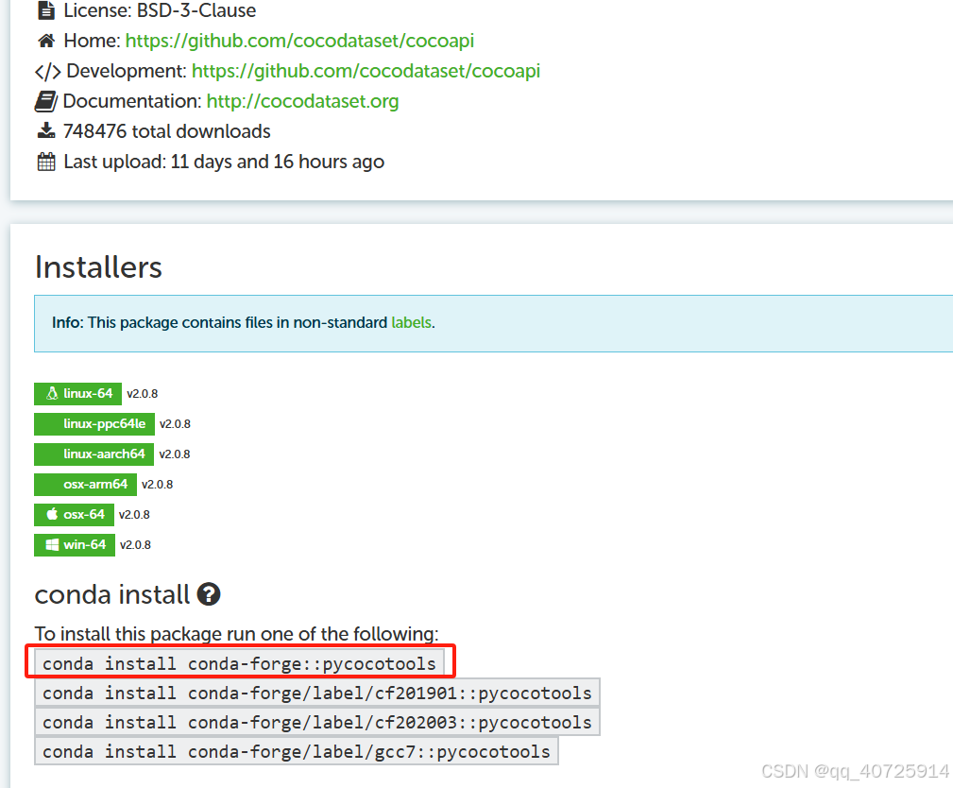This screenshot has width=953, height=788.
Task: Click the License BSD-3-Clause text
Action: click(160, 10)
